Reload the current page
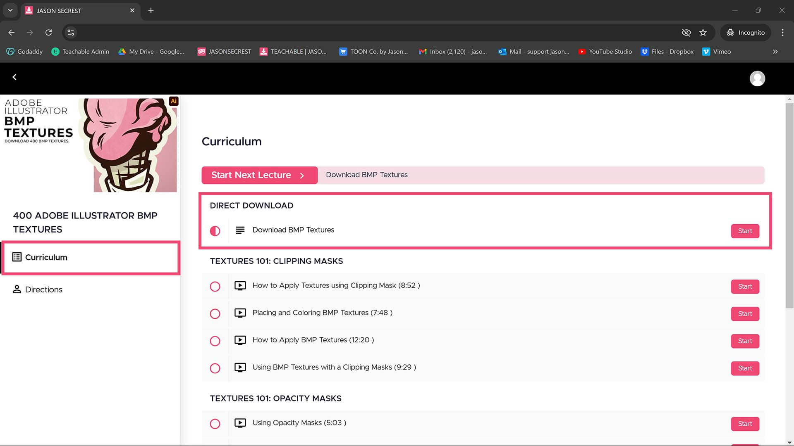 click(x=48, y=33)
